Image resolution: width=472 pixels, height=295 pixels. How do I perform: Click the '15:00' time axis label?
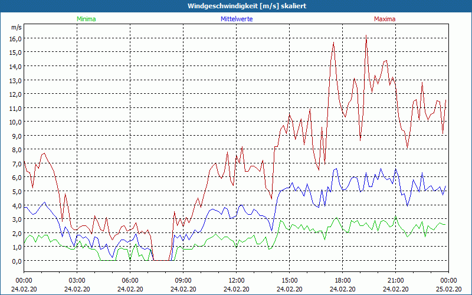(x=290, y=281)
